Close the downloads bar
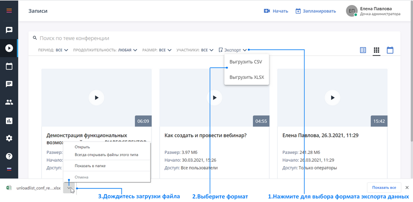Screen dimensions: 413x202 [407, 187]
